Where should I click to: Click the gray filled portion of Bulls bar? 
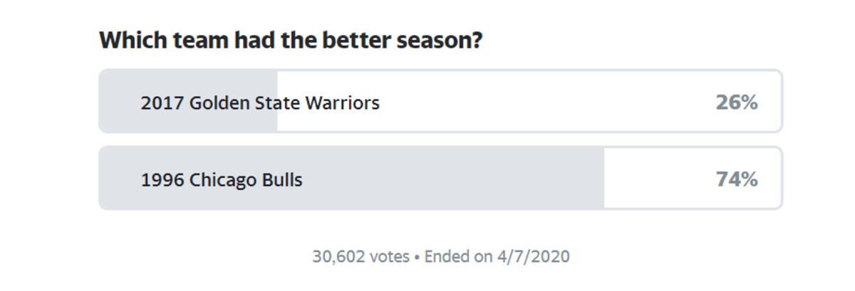click(352, 179)
